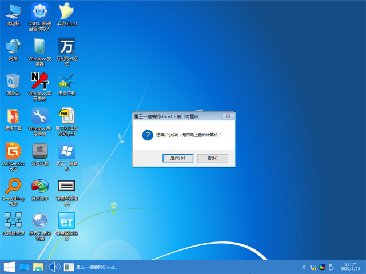Open the 世界之窗浏览器 browser icon
The image size is (366, 274).
pos(39,221)
